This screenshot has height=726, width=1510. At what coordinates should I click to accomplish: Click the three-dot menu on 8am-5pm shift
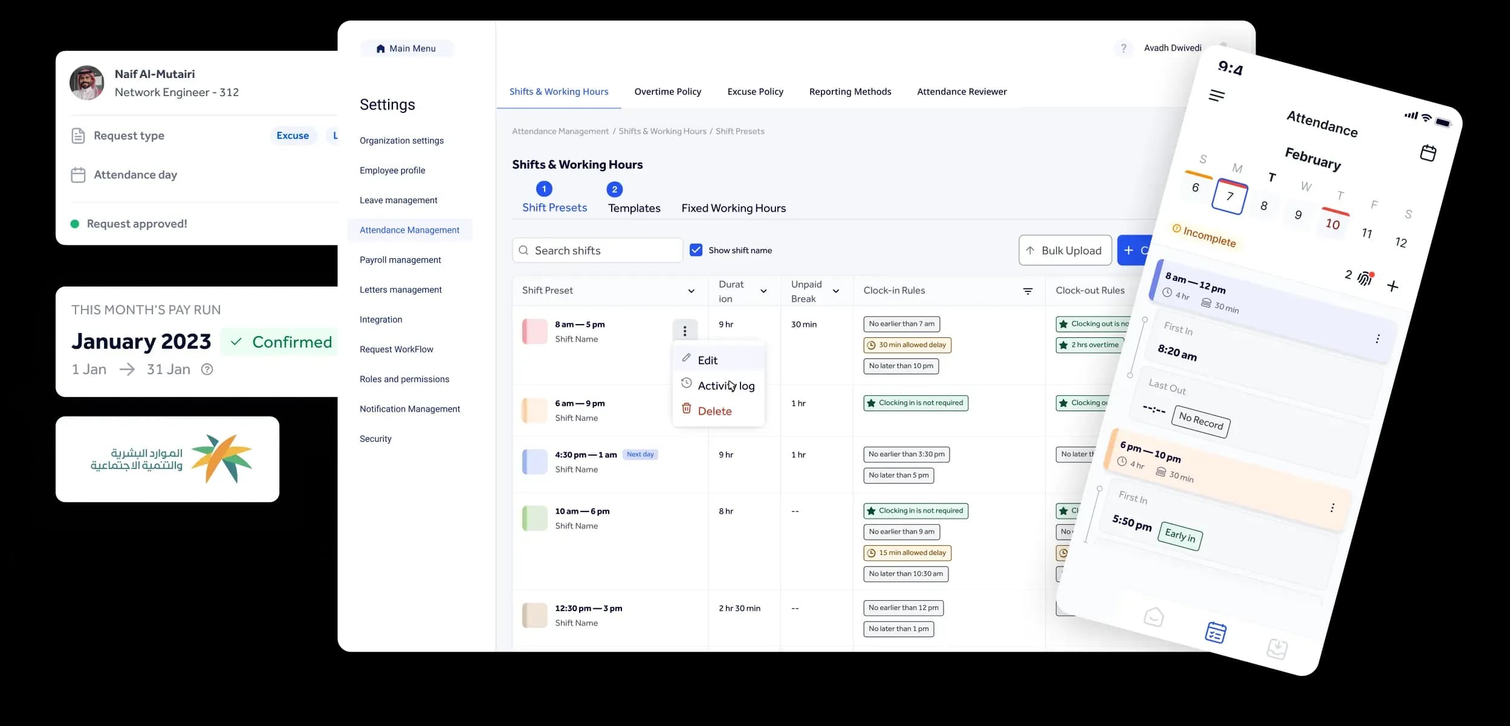[684, 331]
